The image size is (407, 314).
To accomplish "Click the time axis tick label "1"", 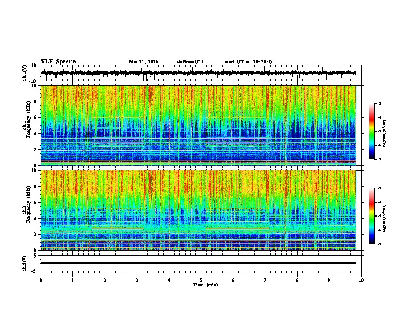I will point(72,280).
